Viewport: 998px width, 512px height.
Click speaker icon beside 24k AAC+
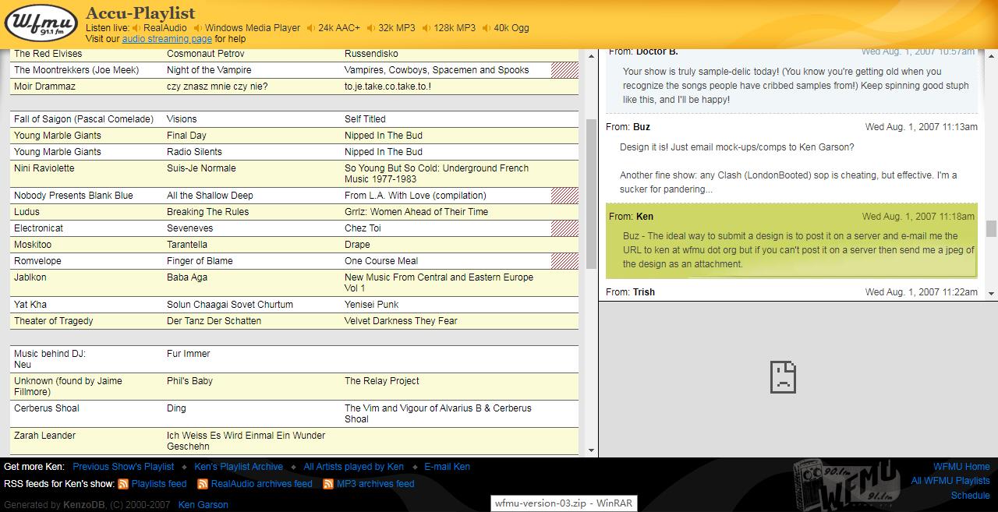click(310, 28)
